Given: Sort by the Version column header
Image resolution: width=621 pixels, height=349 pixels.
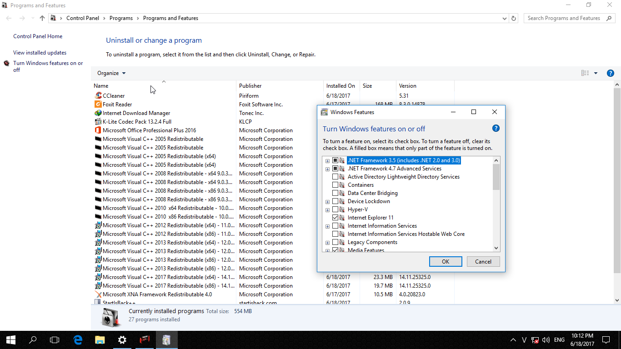Looking at the screenshot, I should [425, 86].
